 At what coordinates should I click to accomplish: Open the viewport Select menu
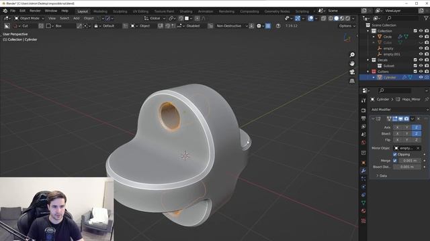(64, 18)
